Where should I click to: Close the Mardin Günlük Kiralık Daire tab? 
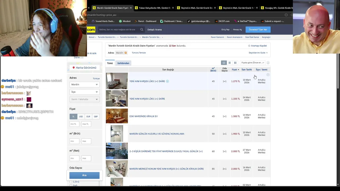pos(131,8)
